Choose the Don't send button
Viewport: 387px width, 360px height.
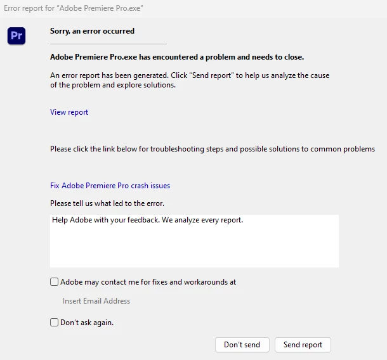click(242, 344)
